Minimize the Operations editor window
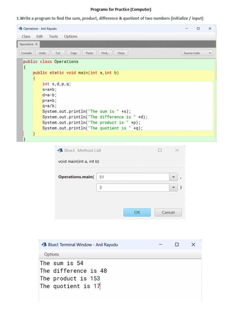The width and height of the screenshot is (236, 315). pos(187,29)
